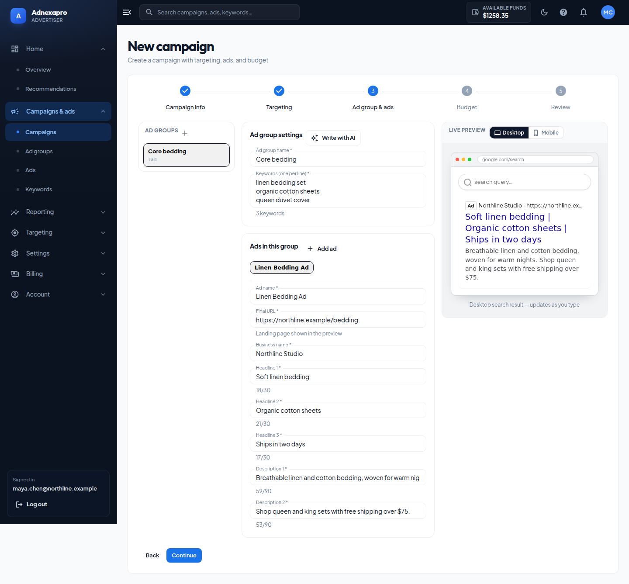The height and width of the screenshot is (584, 629).
Task: Expand the Targeting section chevron
Action: pyautogui.click(x=103, y=232)
